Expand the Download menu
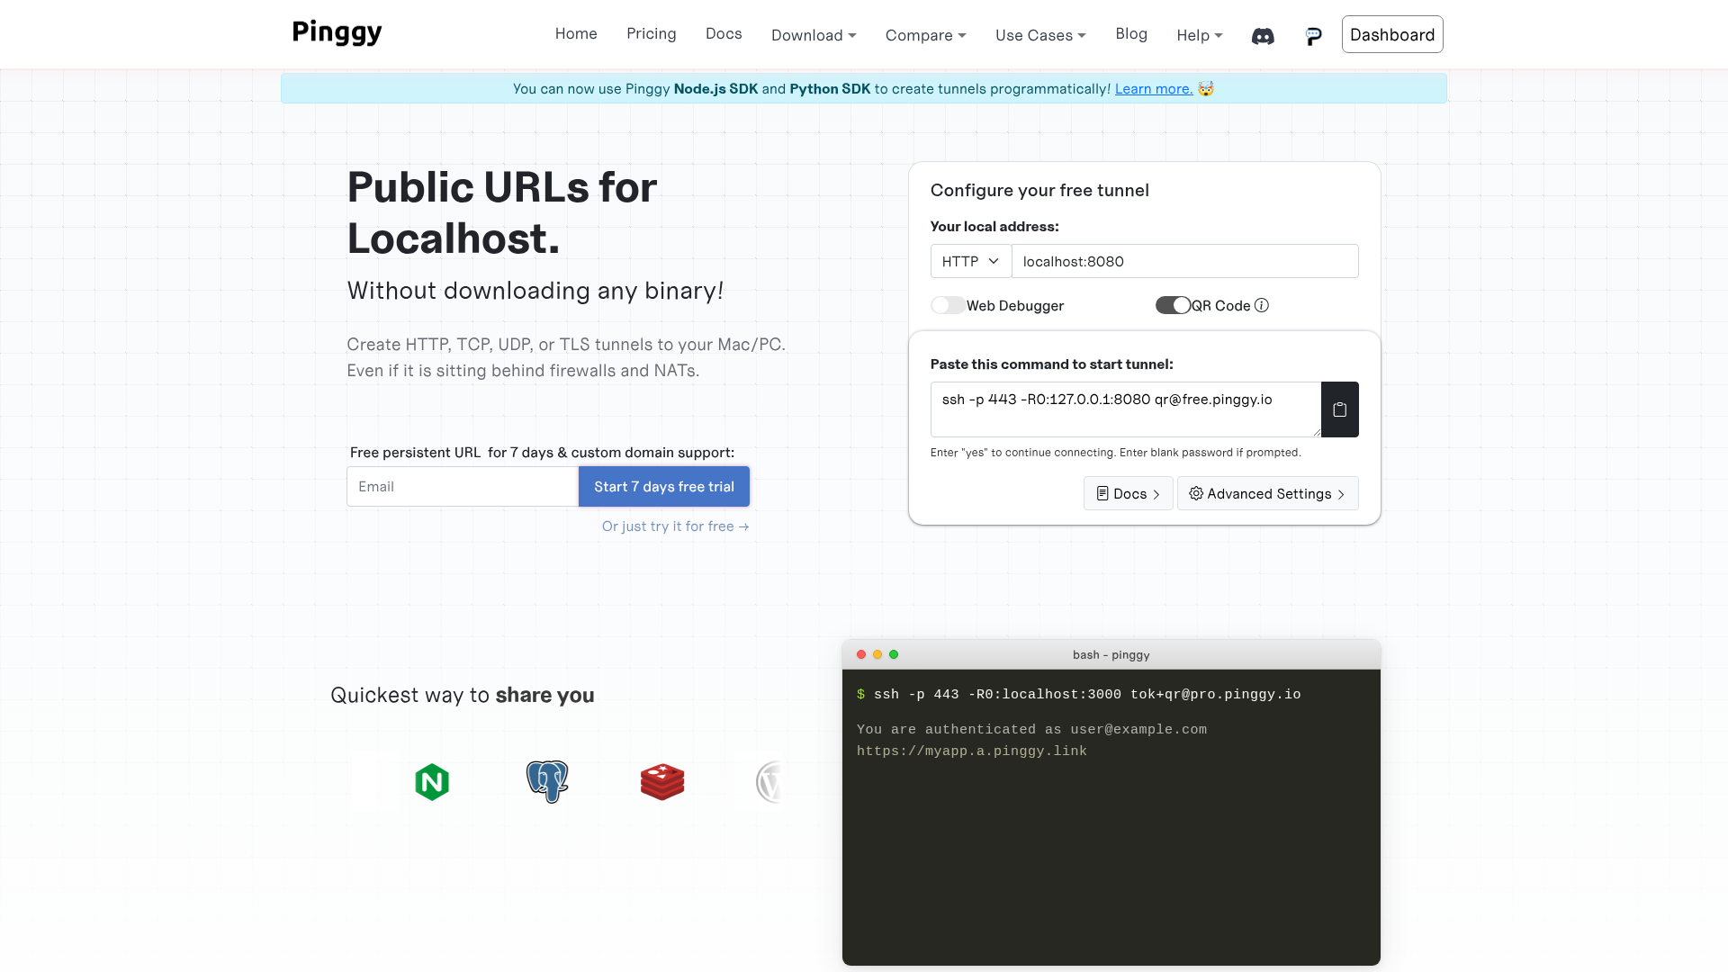 [x=813, y=35]
